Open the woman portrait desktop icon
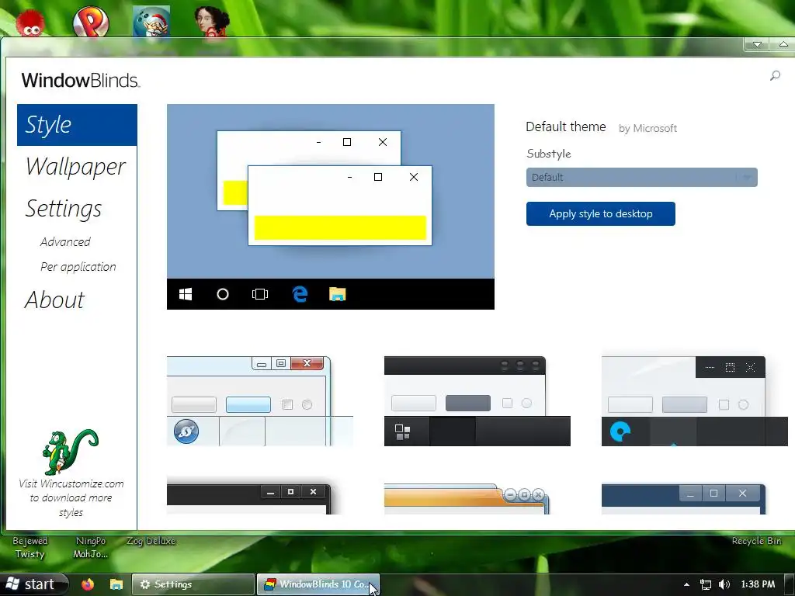This screenshot has height=596, width=795. coord(211,22)
